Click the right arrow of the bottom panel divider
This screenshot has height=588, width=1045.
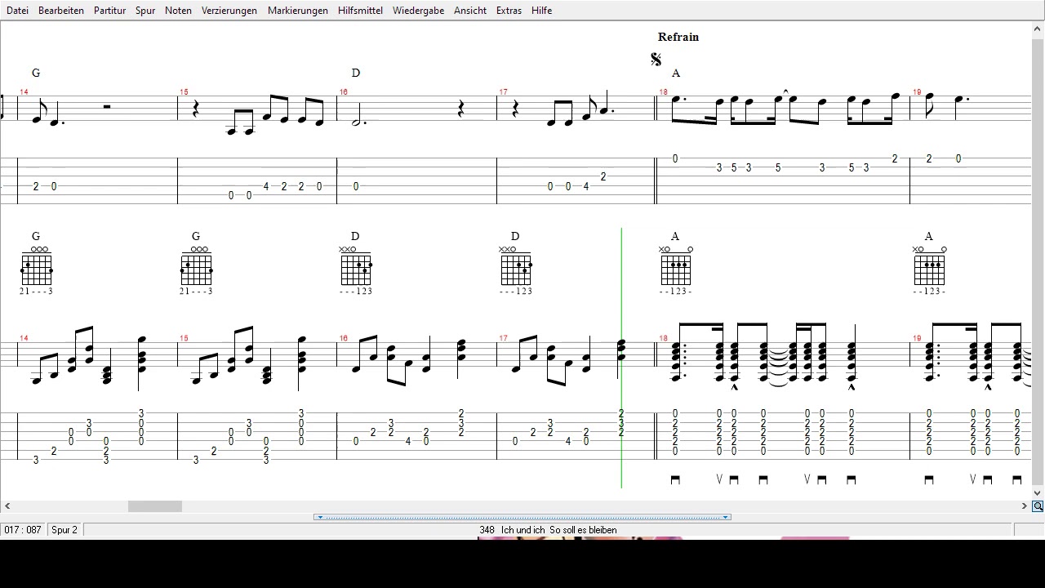point(725,517)
